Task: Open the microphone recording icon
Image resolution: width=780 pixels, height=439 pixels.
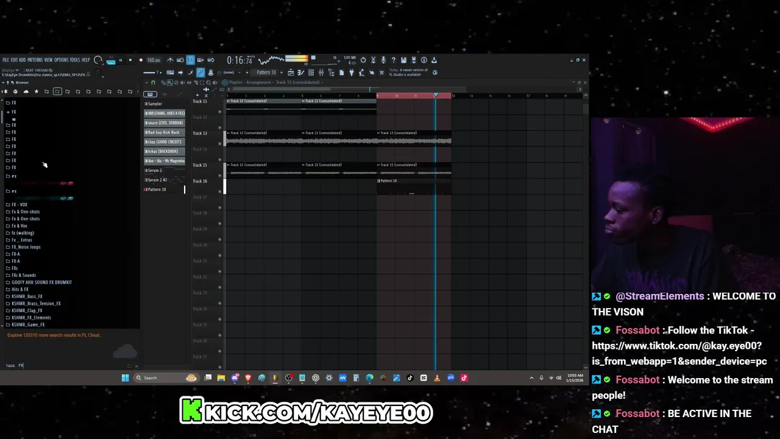Action: pos(383,60)
